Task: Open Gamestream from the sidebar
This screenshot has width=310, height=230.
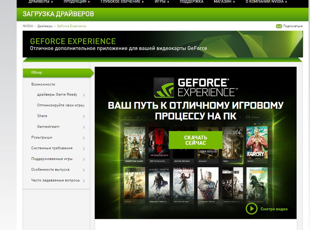Action: click(48, 127)
